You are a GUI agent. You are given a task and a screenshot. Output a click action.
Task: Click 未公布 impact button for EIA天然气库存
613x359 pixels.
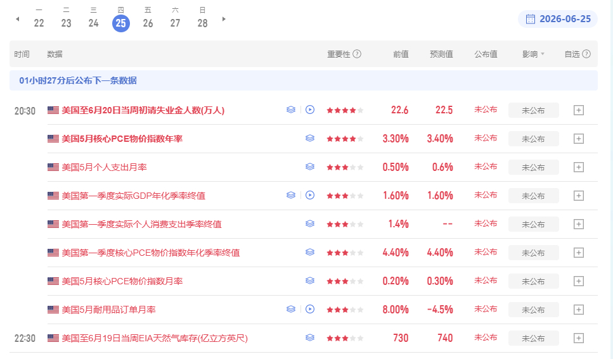point(533,339)
